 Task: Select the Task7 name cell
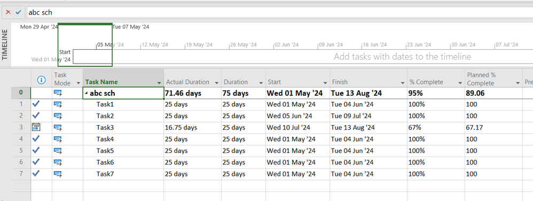pos(123,174)
